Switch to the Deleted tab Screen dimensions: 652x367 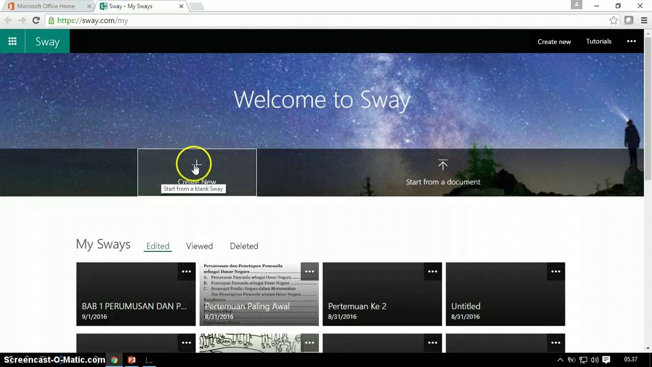244,246
